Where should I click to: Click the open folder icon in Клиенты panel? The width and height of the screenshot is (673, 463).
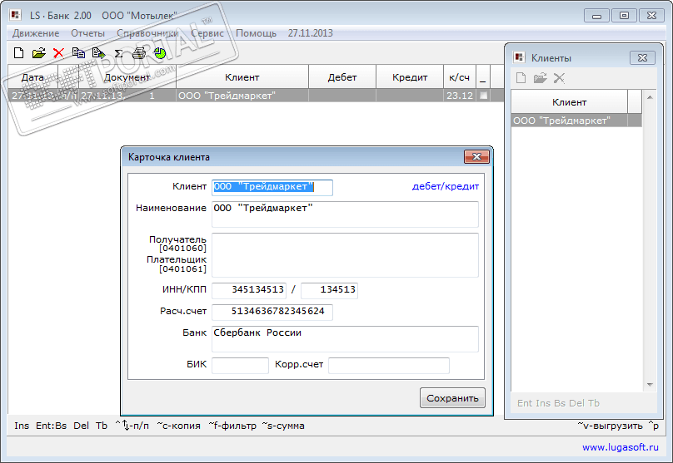pyautogui.click(x=540, y=78)
